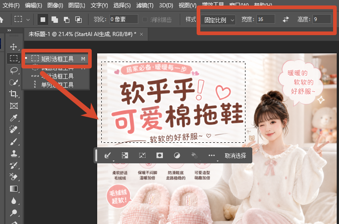The width and height of the screenshot is (339, 224).
Task: Click swap width and height arrows
Action: click(286, 20)
